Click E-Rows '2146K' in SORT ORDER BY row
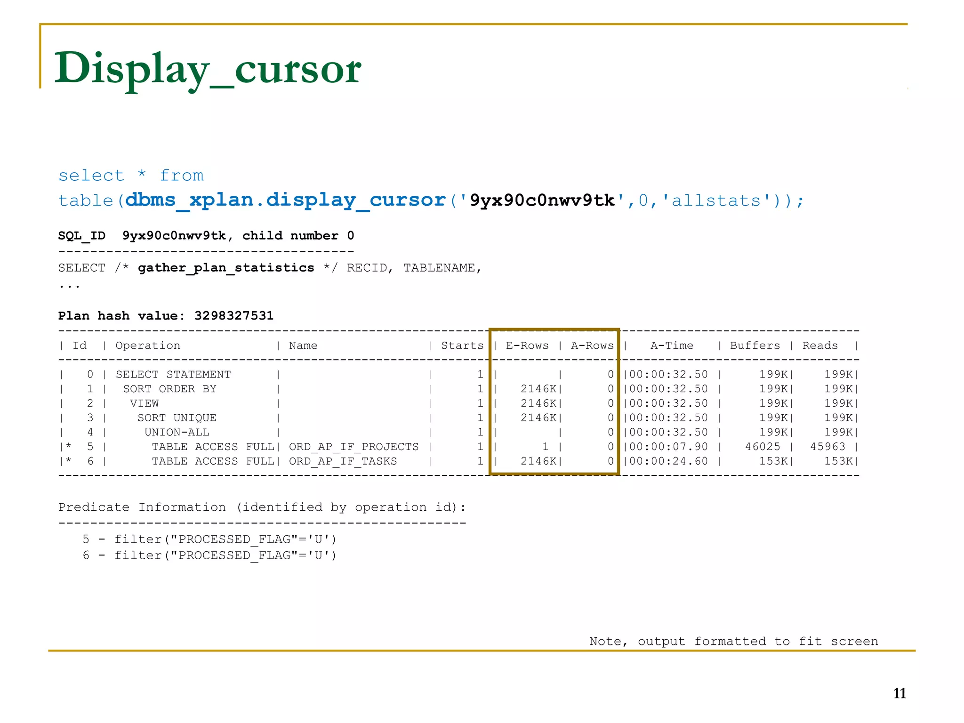This screenshot has width=964, height=723. point(538,389)
